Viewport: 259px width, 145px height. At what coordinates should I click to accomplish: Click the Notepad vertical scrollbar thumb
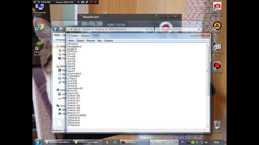(x=208, y=71)
